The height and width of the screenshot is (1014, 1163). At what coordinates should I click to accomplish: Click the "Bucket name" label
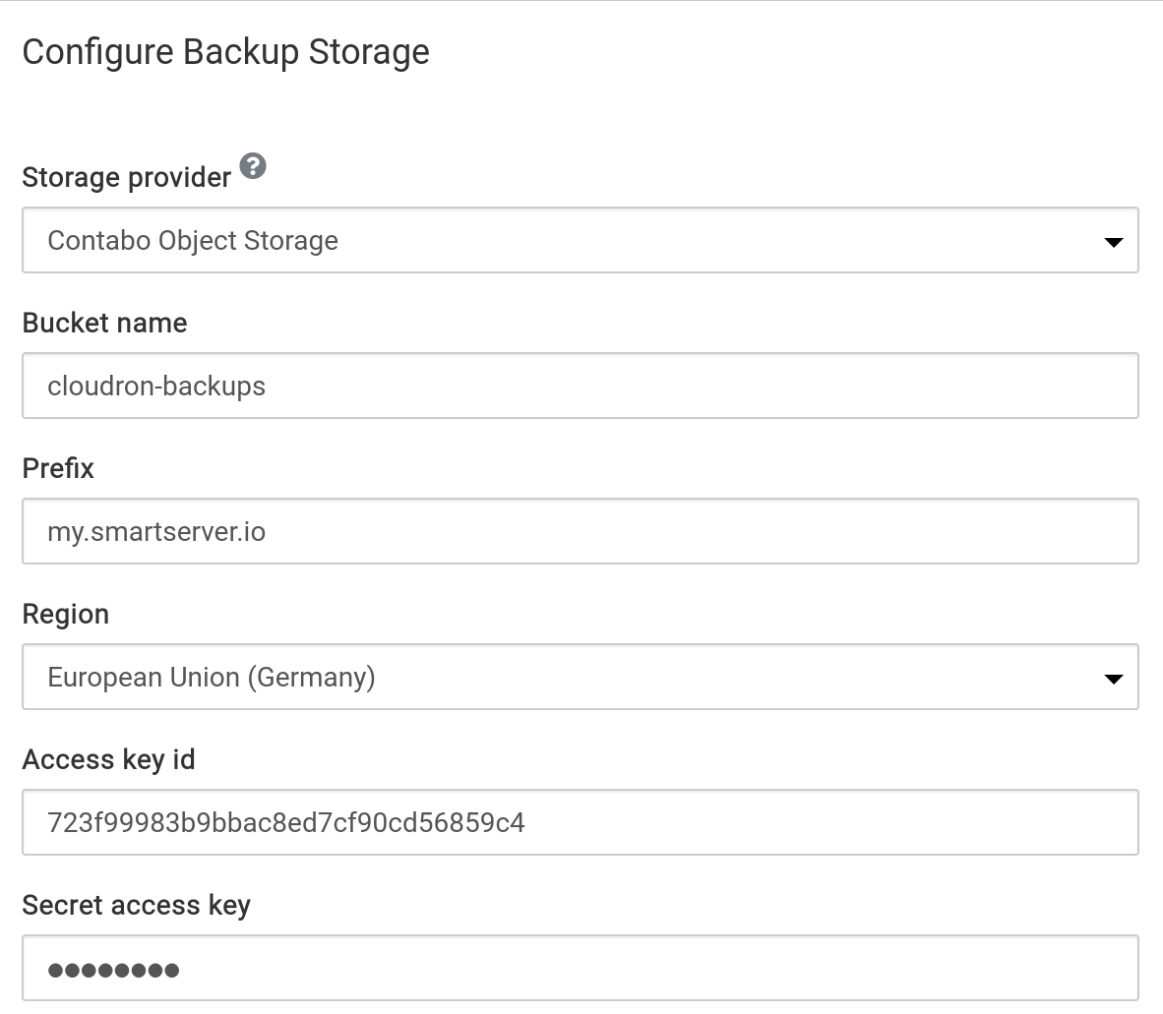(x=104, y=323)
